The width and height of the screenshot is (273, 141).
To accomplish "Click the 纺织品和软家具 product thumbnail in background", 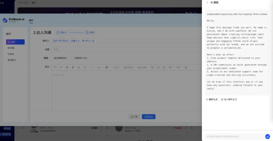I will tap(34, 129).
